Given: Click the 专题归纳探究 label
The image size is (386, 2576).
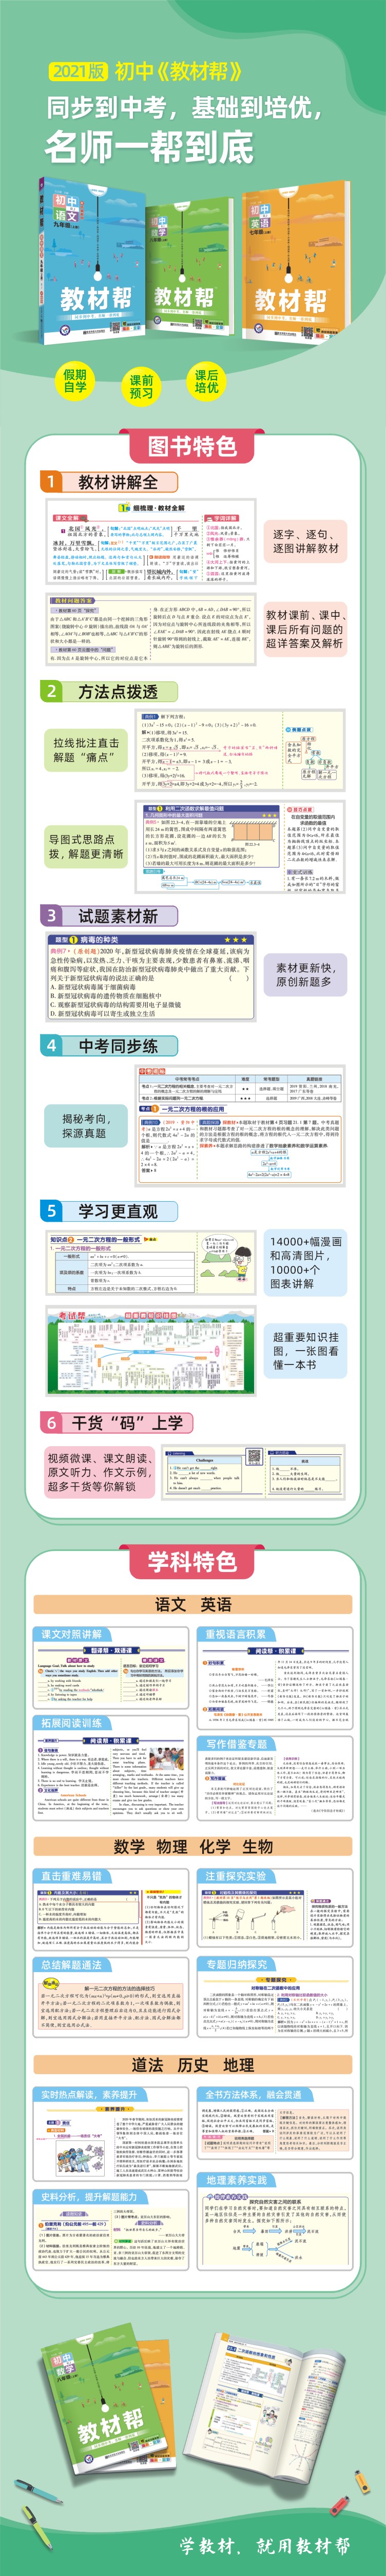Looking at the screenshot, I should click(236, 1964).
